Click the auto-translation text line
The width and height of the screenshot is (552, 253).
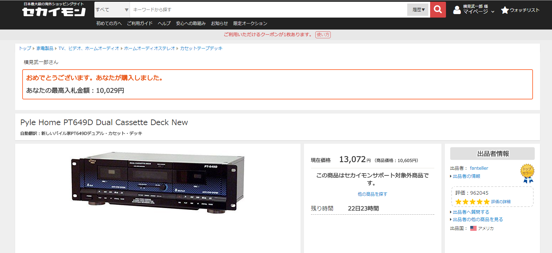81,134
